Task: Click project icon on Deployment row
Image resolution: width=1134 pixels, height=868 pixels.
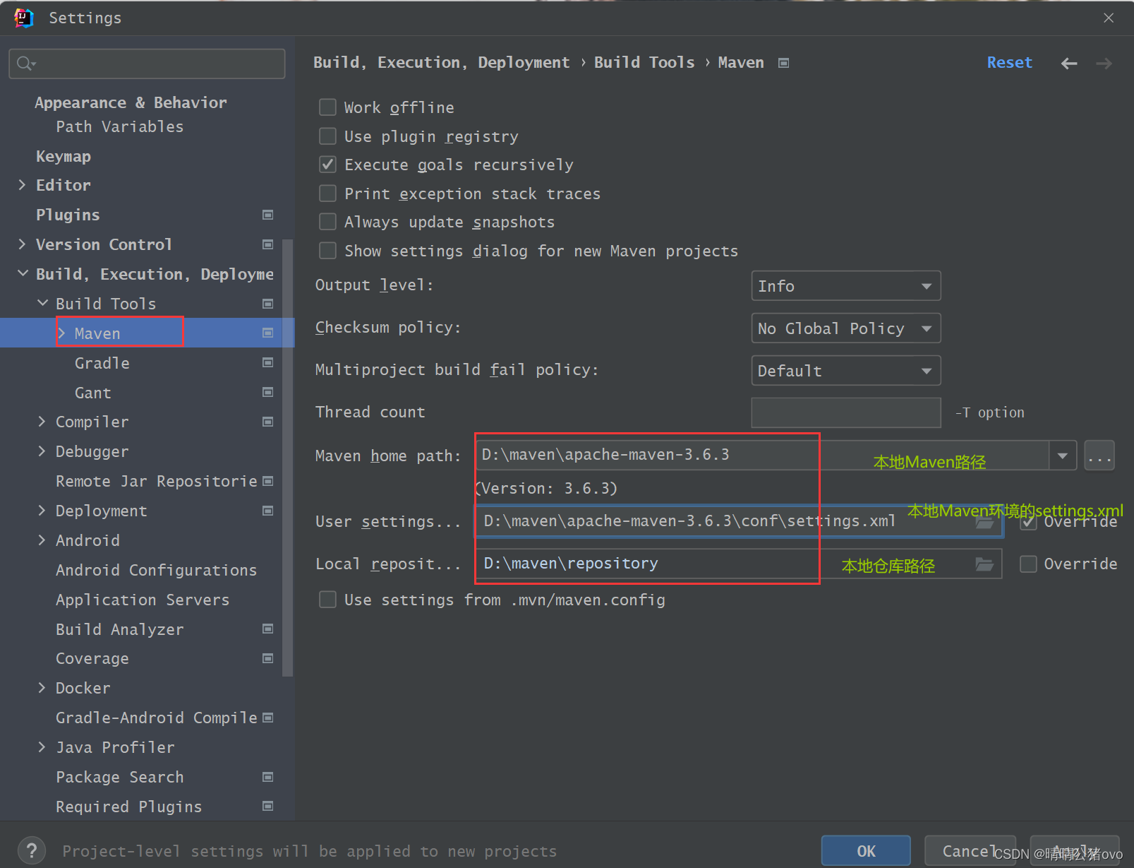Action: point(267,511)
